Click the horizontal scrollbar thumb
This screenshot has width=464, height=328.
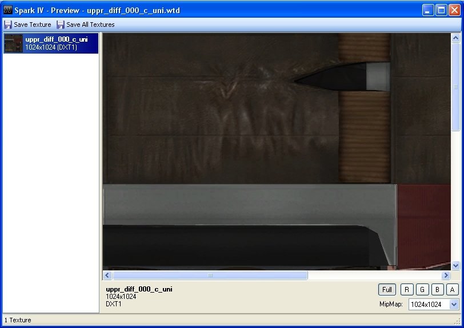(210, 275)
